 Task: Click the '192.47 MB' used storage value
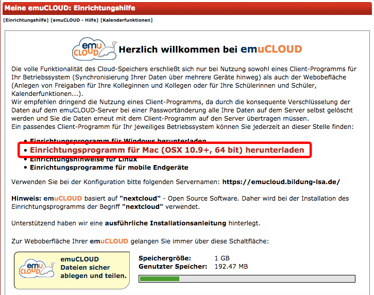[231, 266]
